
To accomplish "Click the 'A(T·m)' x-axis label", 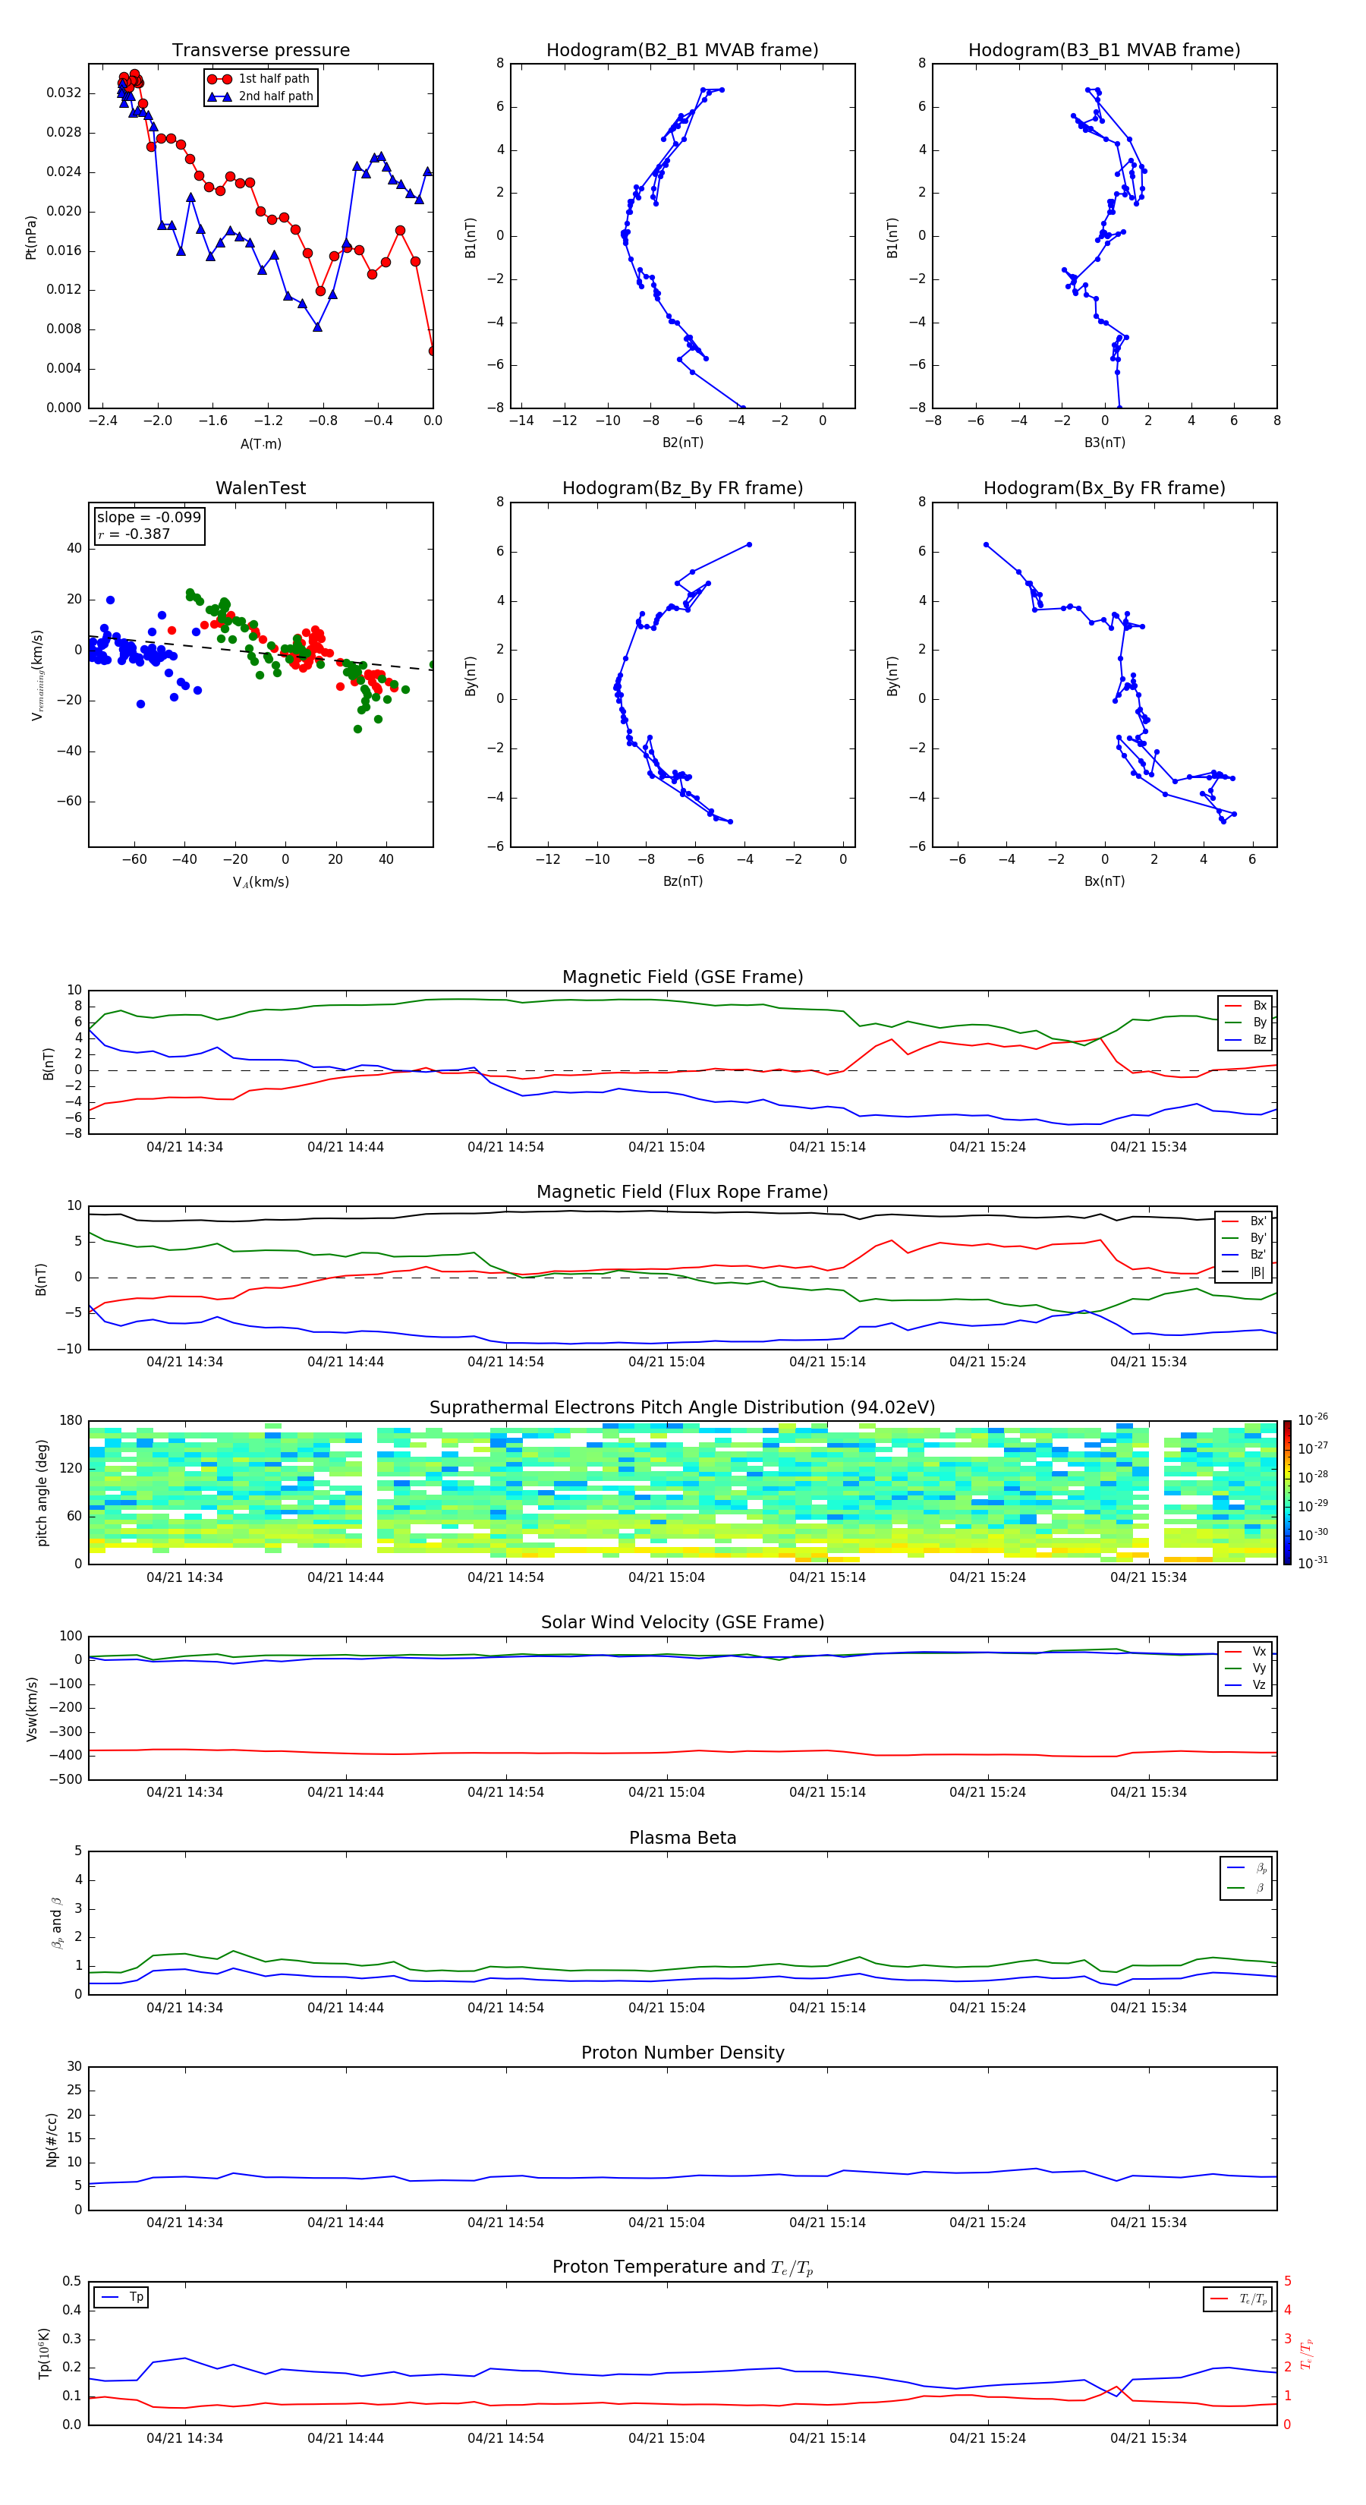I will coord(260,443).
